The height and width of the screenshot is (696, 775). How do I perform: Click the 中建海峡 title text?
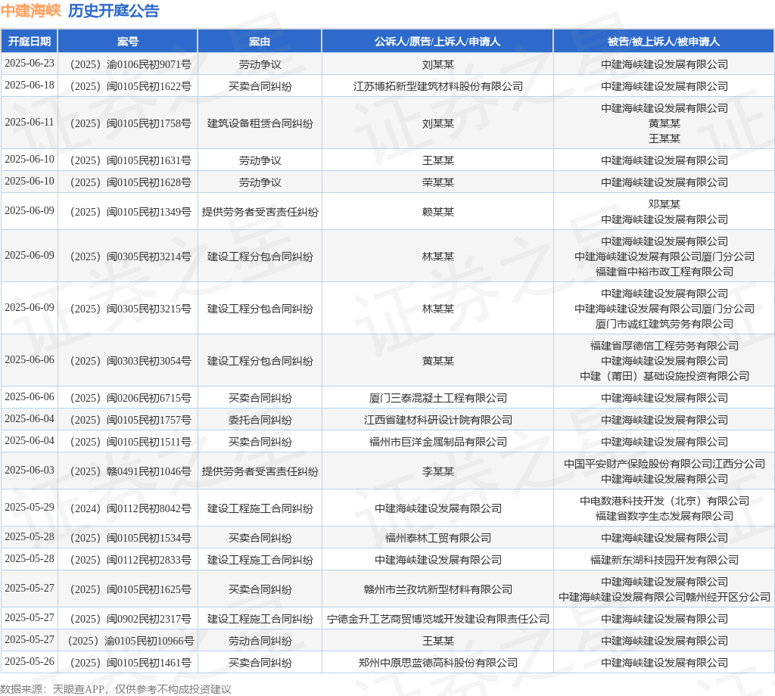[30, 11]
